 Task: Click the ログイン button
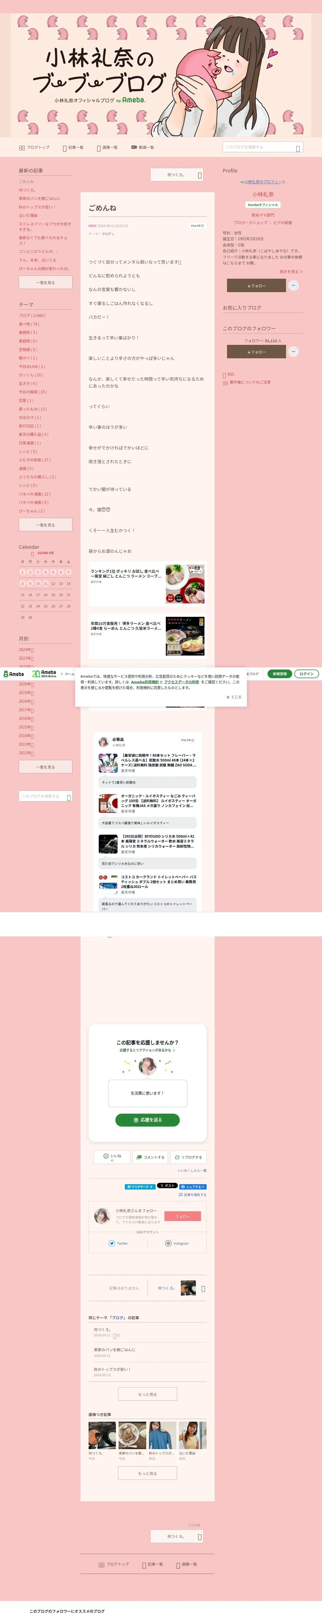coord(306,674)
